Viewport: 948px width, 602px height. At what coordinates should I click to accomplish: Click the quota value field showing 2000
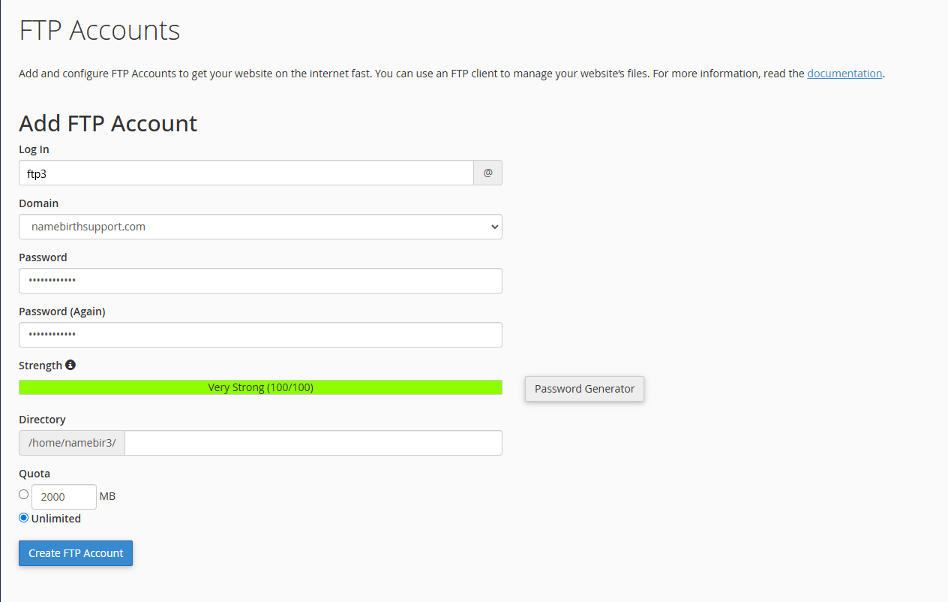(64, 496)
